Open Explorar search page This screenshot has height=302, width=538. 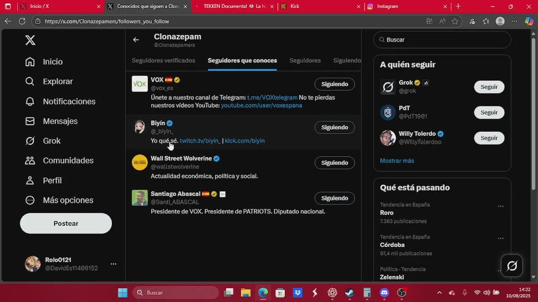[x=49, y=81]
